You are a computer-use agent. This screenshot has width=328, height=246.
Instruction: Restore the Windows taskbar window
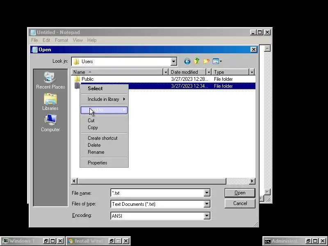46,241
